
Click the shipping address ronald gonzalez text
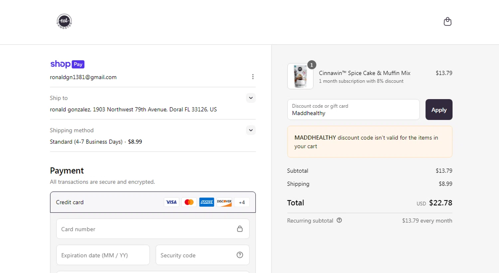click(x=133, y=109)
